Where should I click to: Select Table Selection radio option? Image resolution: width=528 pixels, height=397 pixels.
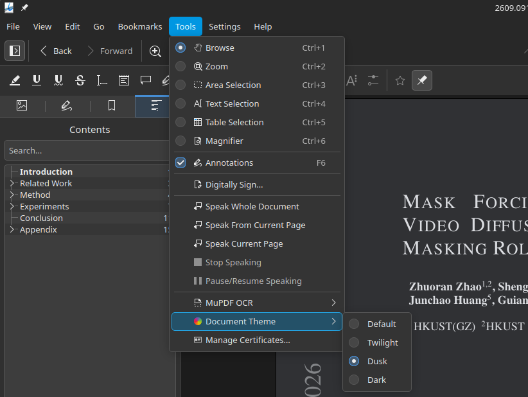(180, 122)
